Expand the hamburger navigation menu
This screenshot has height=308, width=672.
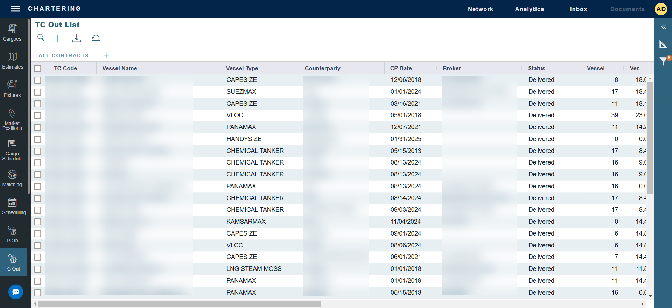(15, 9)
